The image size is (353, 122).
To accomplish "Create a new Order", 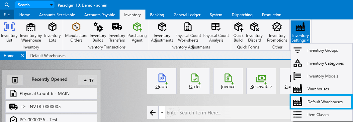I will (x=195, y=81).
